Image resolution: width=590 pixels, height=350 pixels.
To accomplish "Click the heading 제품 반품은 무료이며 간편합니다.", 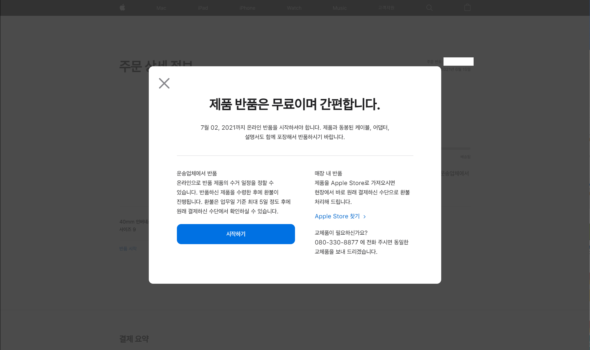I will (295, 104).
